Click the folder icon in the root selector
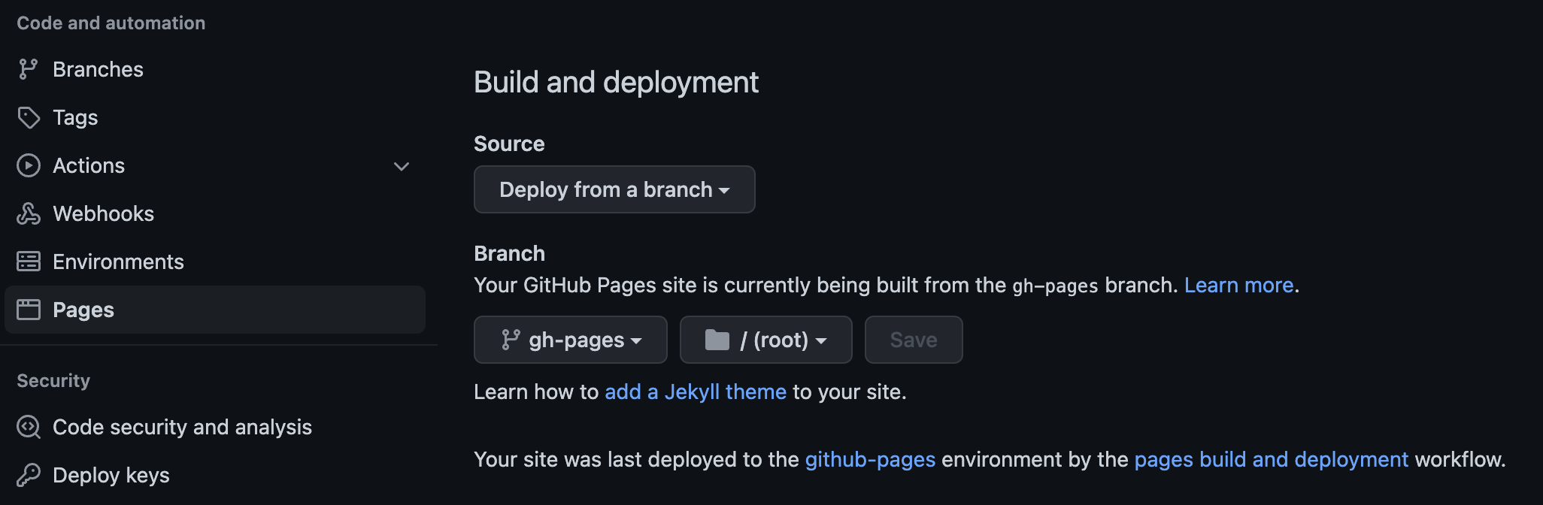The height and width of the screenshot is (505, 1543). (x=717, y=340)
